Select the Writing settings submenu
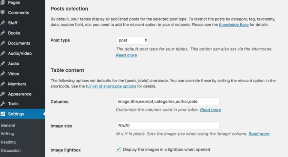Viewport: 288px width, 157px height. pos(7,134)
